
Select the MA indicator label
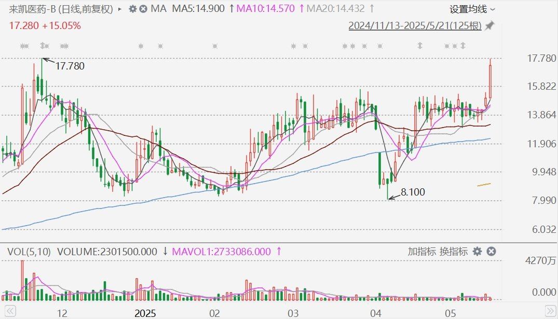click(158, 9)
